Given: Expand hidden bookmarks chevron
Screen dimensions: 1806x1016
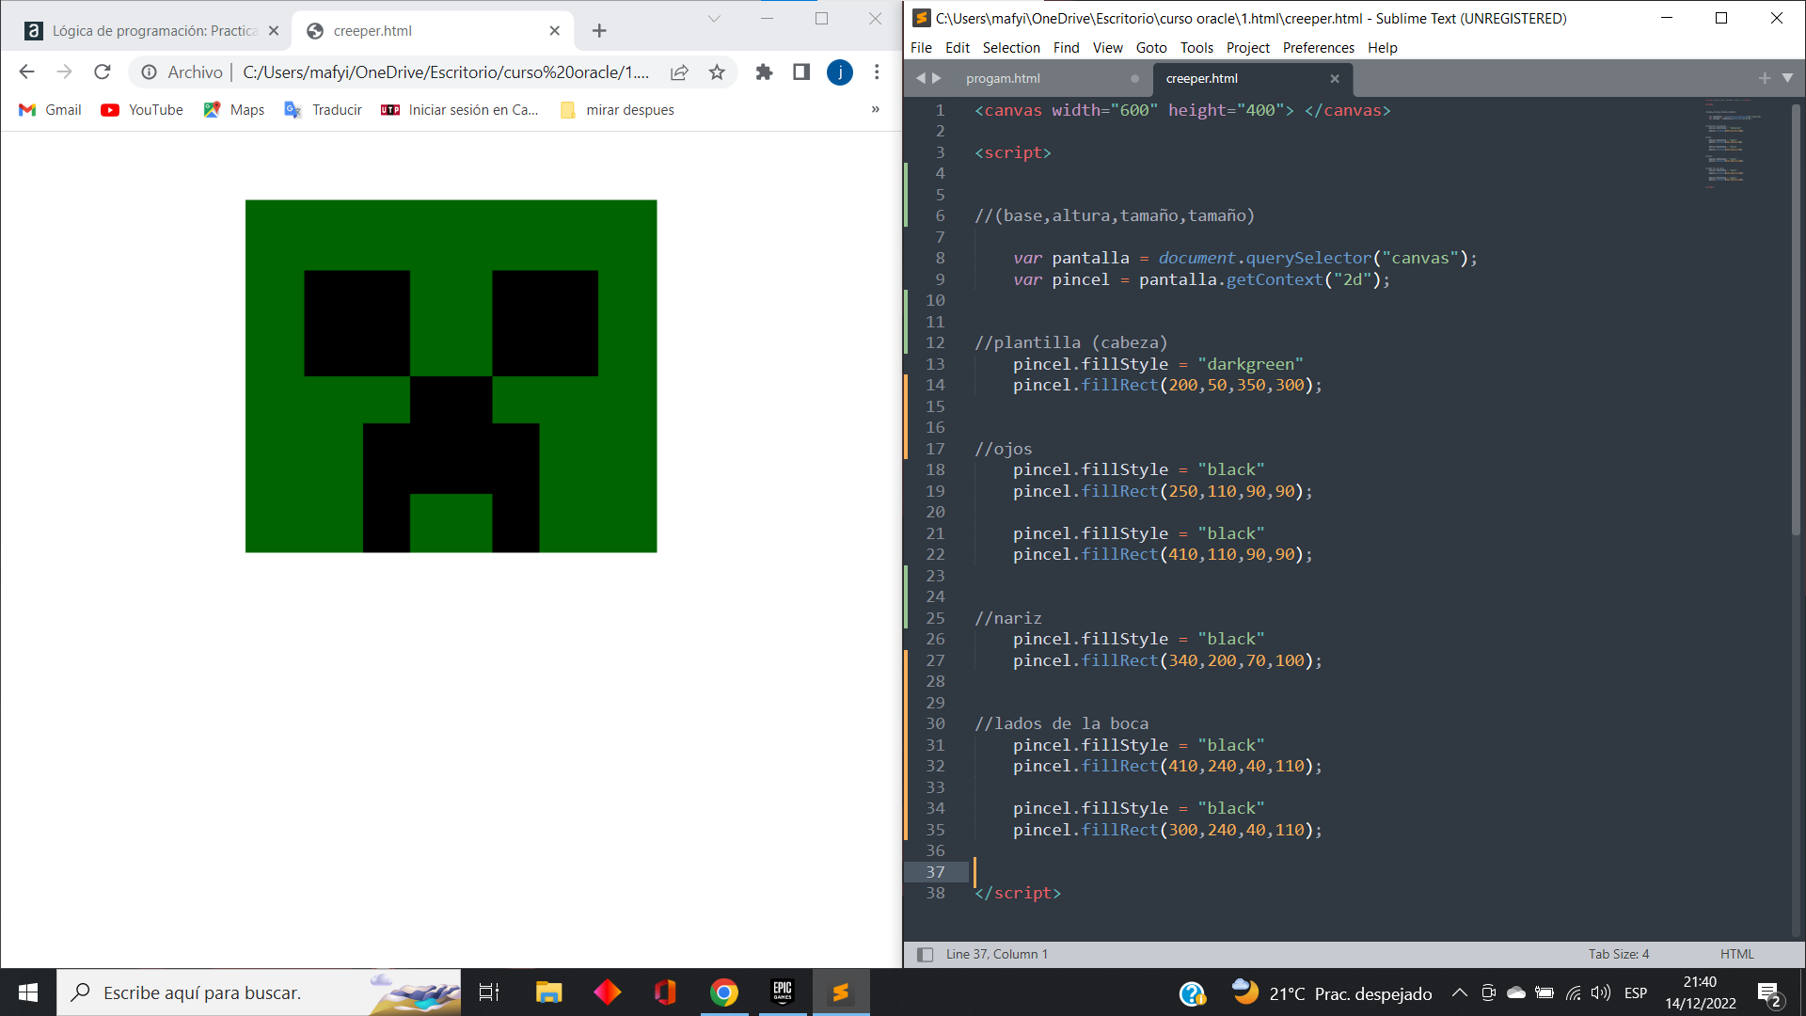Looking at the screenshot, I should [x=875, y=110].
